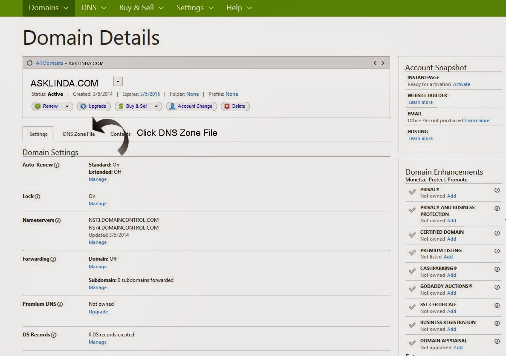Click info icon for Privacy and Business Protection
The image size is (506, 356).
pyautogui.click(x=497, y=208)
